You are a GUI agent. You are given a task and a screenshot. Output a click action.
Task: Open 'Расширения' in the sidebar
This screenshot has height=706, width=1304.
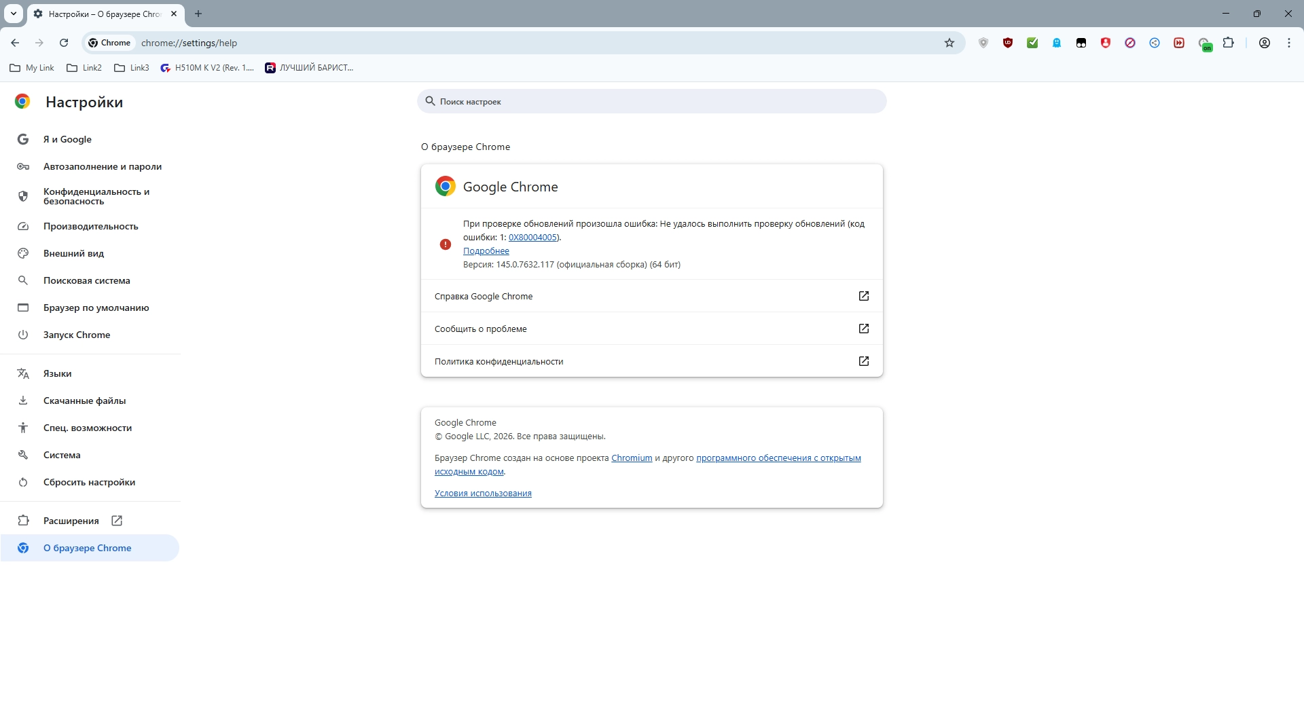click(90, 521)
